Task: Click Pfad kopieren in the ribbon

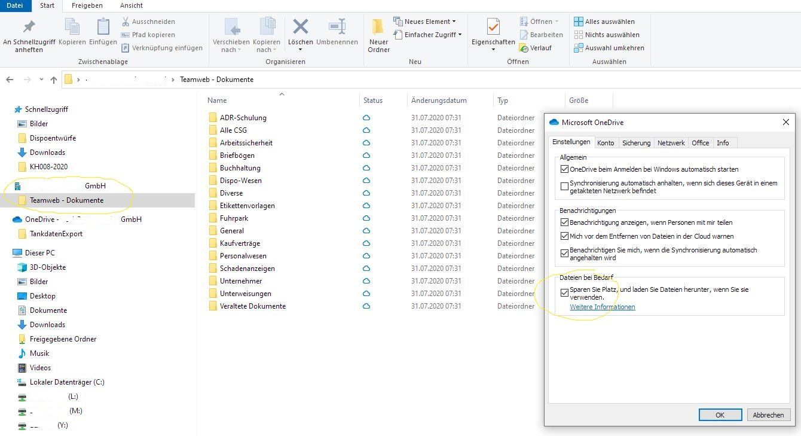Action: point(148,35)
